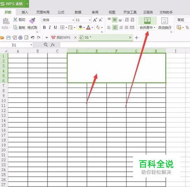Image resolution: width=190 pixels, height=187 pixels.
Task: Click the print preview icon
Action: [26, 38]
